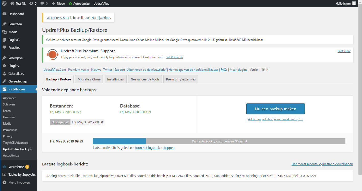Click the Weergave paintbrush icon

tap(4, 58)
